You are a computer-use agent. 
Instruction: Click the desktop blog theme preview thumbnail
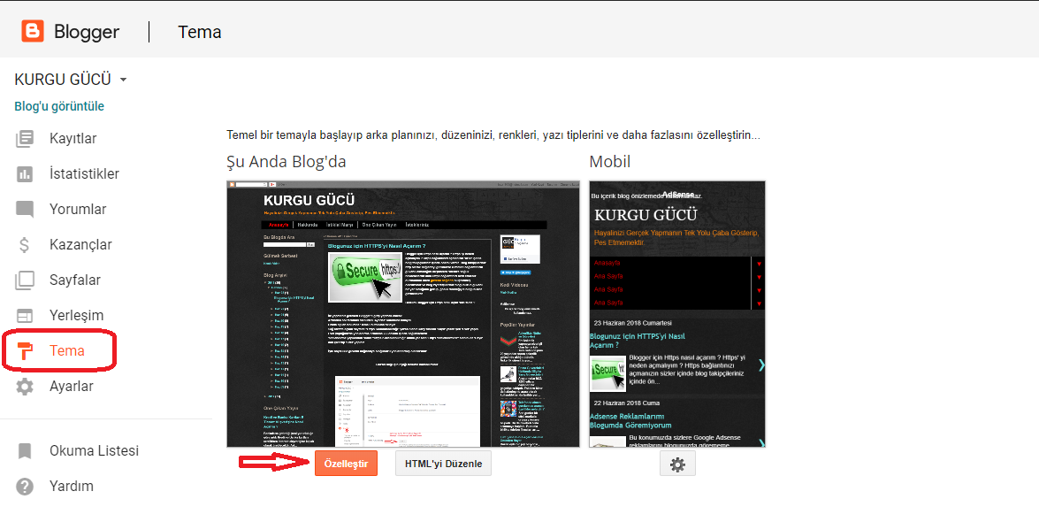pos(403,314)
